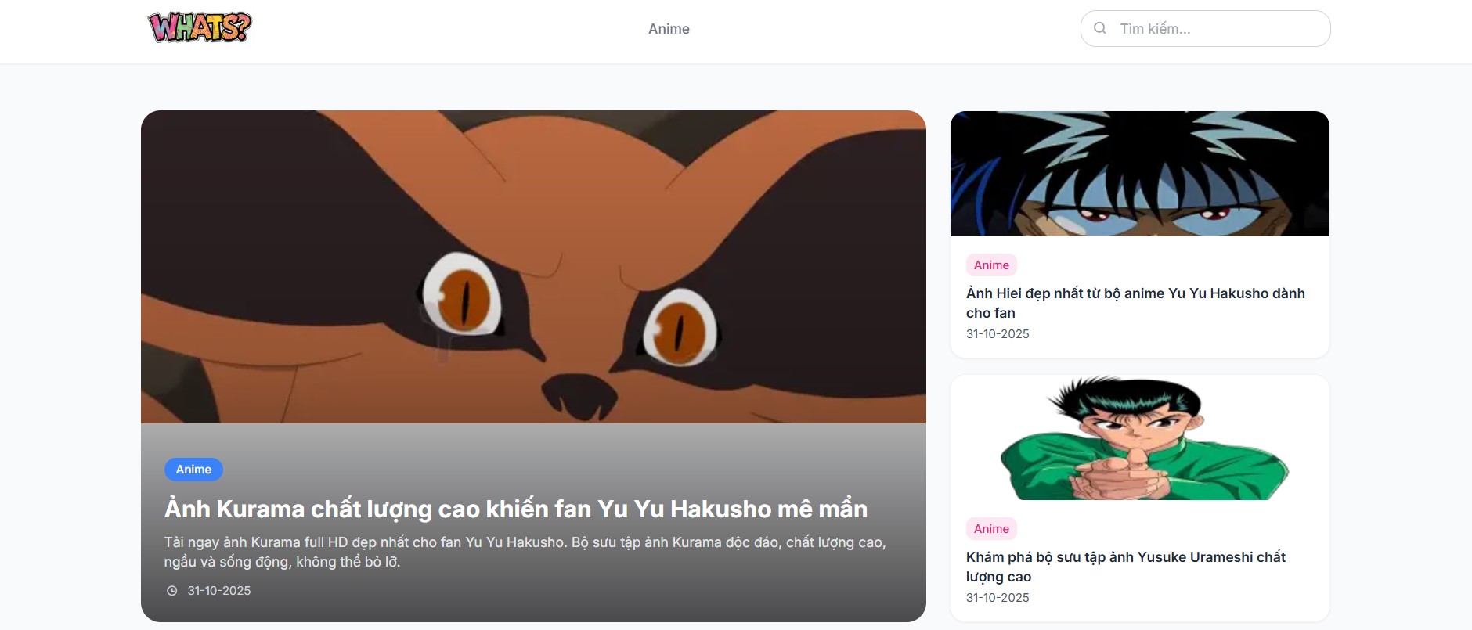The width and height of the screenshot is (1472, 630).
Task: Click the featured post date 31-10-2025
Action: pos(219,591)
